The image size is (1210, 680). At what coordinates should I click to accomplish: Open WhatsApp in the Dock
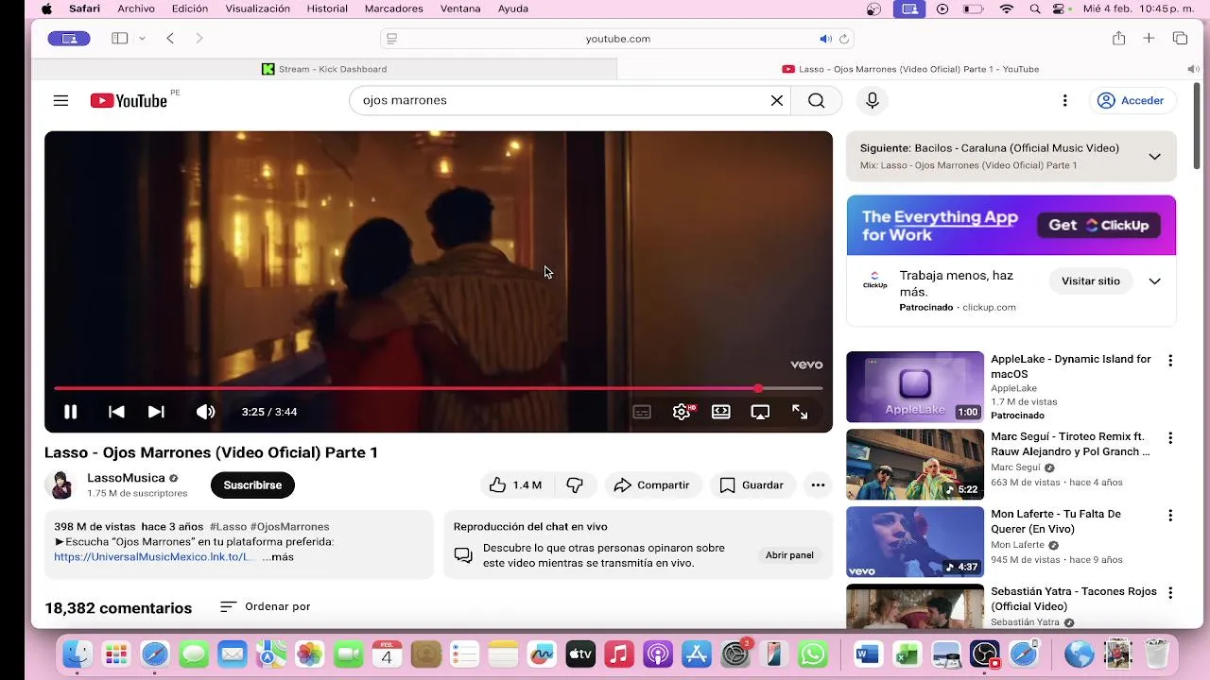point(812,654)
